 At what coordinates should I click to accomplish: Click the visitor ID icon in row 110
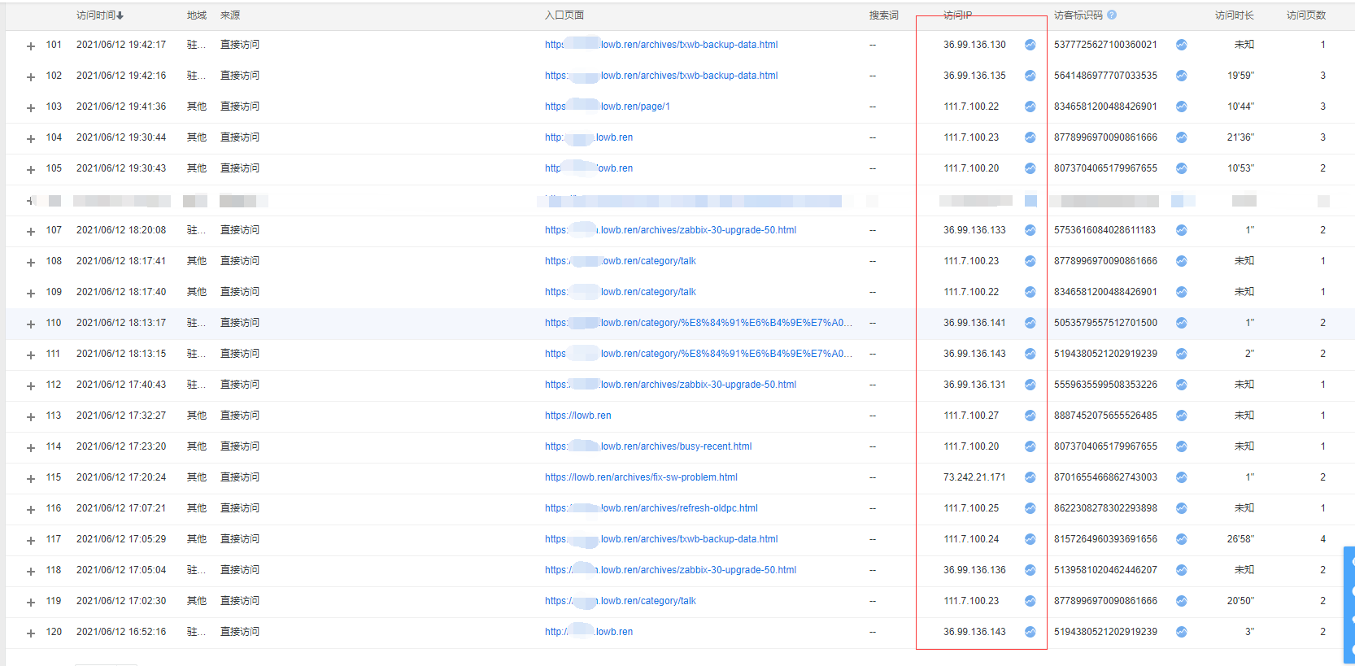(x=1181, y=323)
